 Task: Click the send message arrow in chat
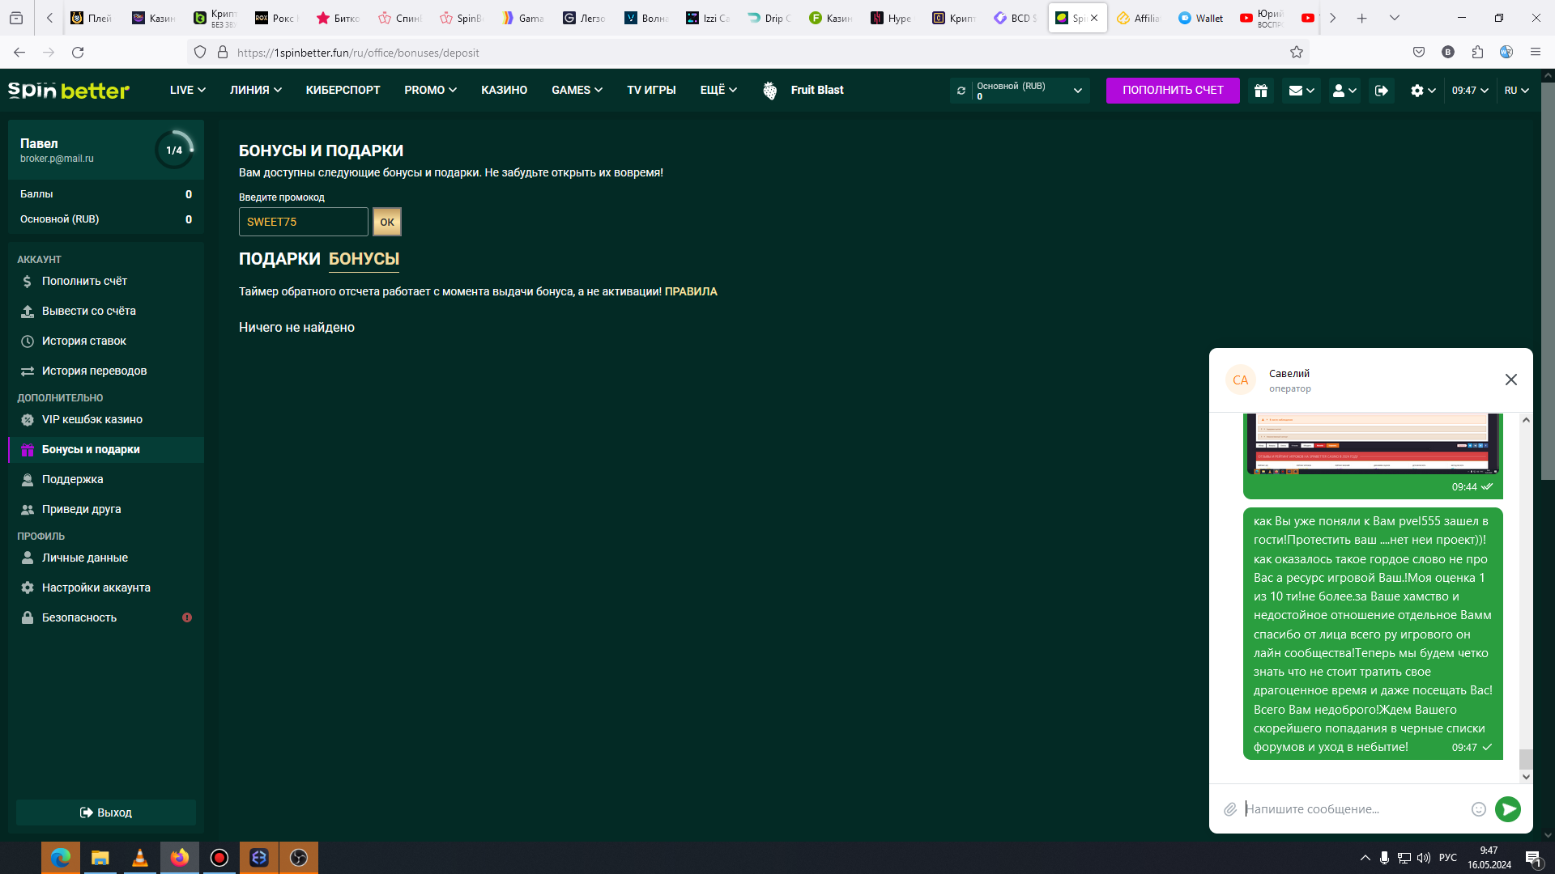pyautogui.click(x=1508, y=809)
